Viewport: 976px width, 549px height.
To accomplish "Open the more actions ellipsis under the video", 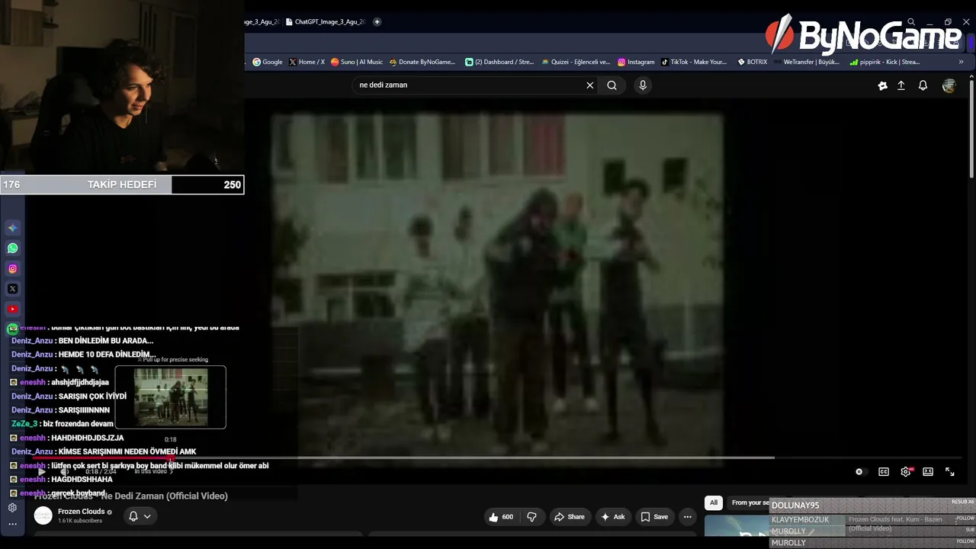I will click(x=688, y=517).
